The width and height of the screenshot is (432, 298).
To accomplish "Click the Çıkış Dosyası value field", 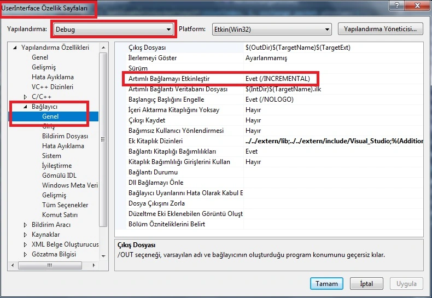I will click(334, 48).
